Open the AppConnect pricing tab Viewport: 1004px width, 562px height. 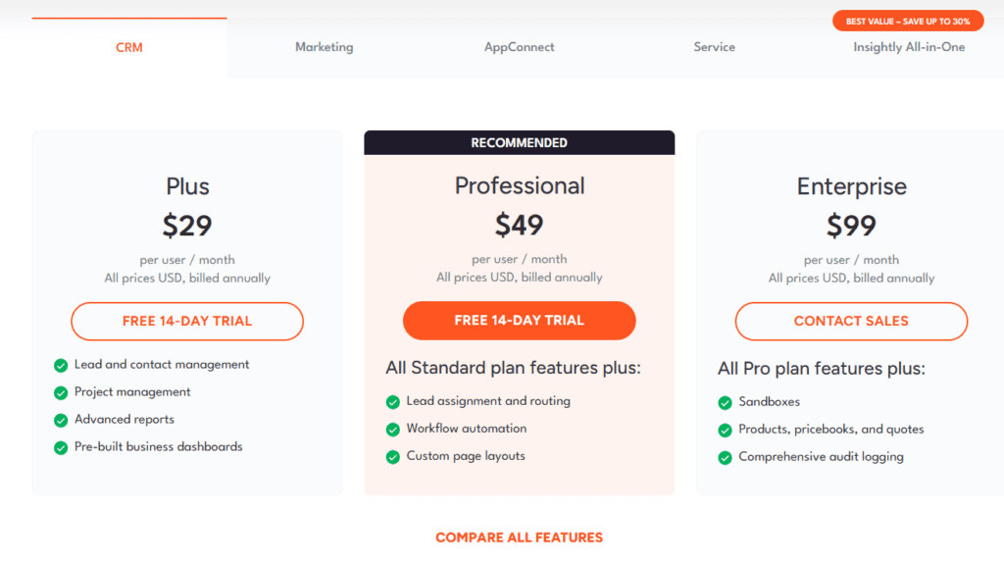(x=520, y=47)
